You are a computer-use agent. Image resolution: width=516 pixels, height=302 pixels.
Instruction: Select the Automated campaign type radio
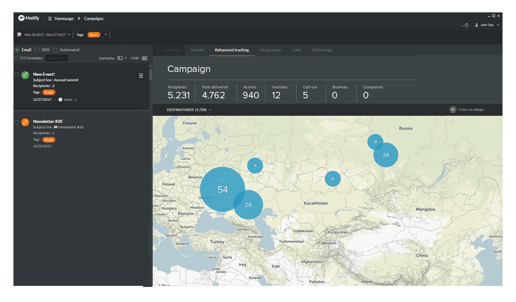[x=55, y=50]
